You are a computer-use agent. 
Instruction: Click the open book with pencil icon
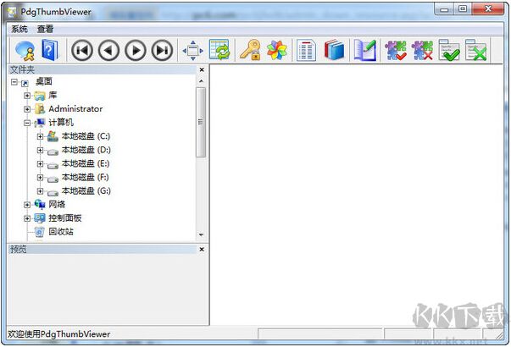tap(365, 50)
